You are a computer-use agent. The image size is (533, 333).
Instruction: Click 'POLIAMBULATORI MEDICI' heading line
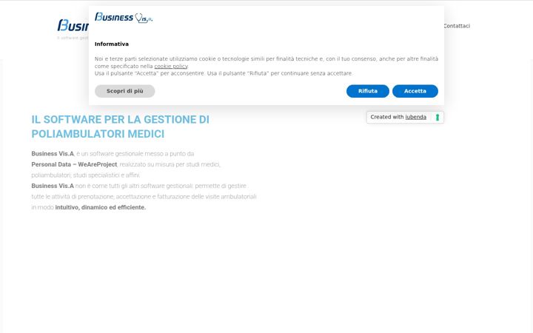tap(98, 134)
